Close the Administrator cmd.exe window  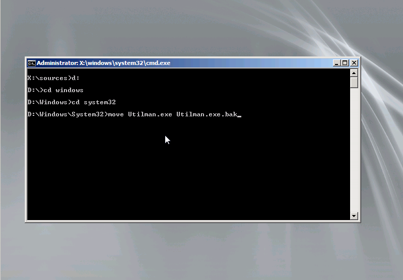point(354,63)
